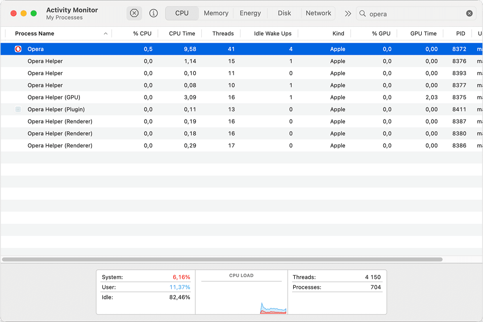The height and width of the screenshot is (322, 483).
Task: Click the PID value 8372
Action: coord(459,49)
